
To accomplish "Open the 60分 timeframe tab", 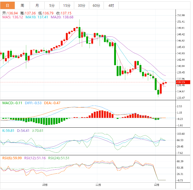I will [x=97, y=5].
